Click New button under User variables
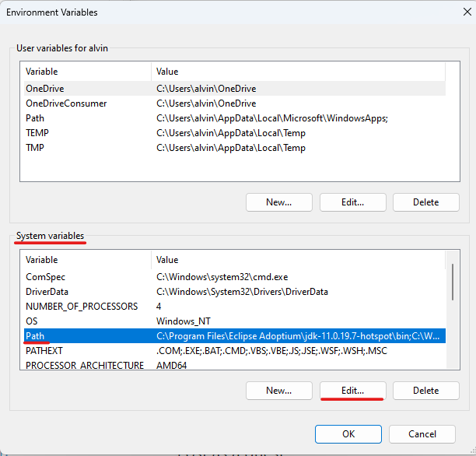The height and width of the screenshot is (456, 476). click(278, 202)
